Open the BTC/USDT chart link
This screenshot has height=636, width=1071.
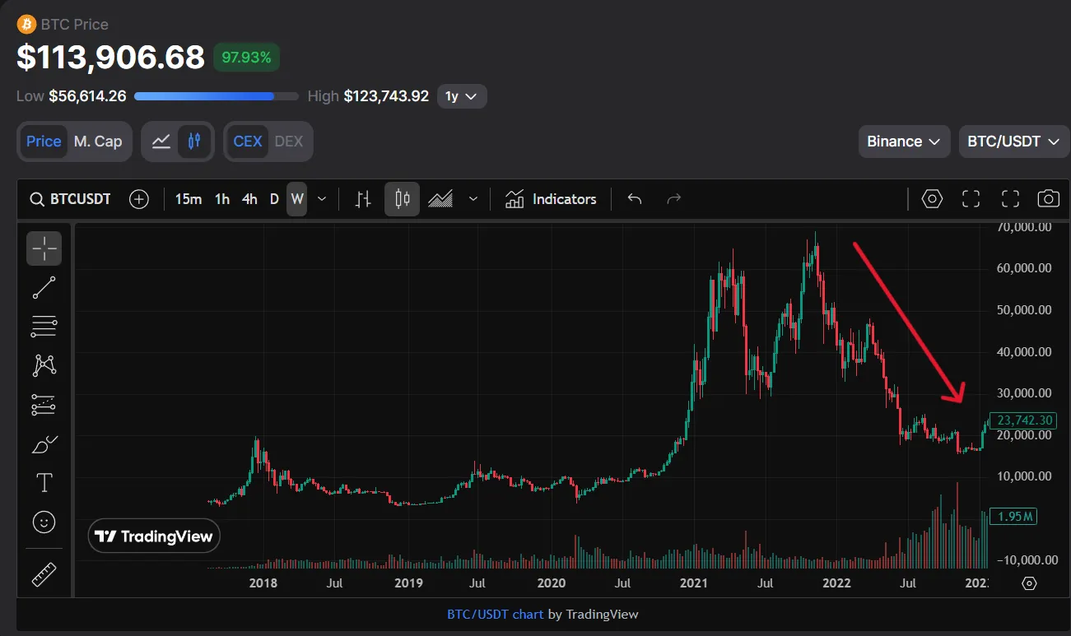click(495, 614)
